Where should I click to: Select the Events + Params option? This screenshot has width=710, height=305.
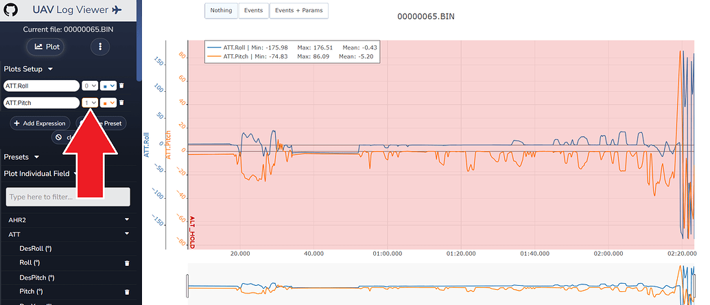[299, 11]
